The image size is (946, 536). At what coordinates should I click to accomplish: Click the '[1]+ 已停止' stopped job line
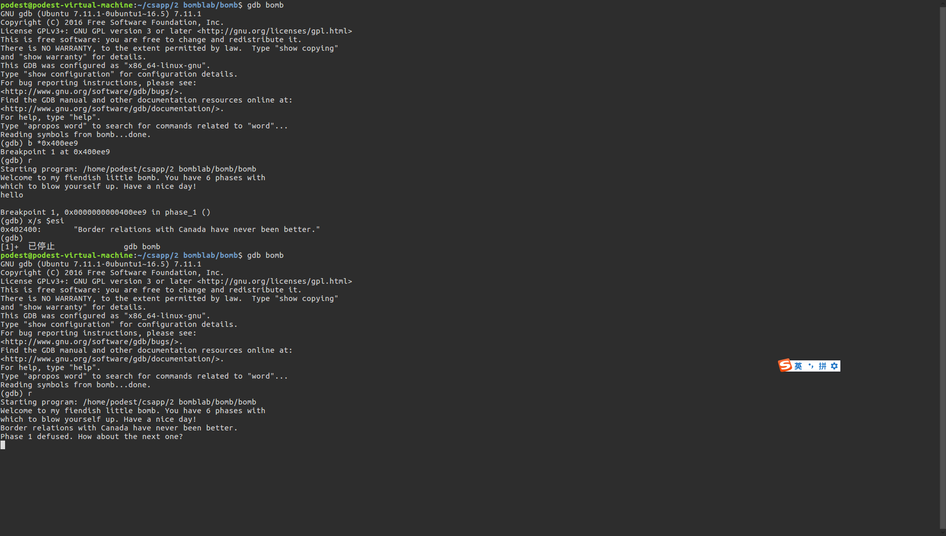(x=80, y=247)
